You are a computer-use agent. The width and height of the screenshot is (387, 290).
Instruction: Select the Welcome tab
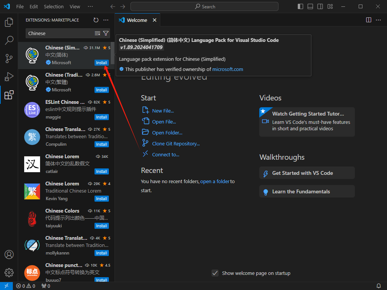[x=137, y=20]
